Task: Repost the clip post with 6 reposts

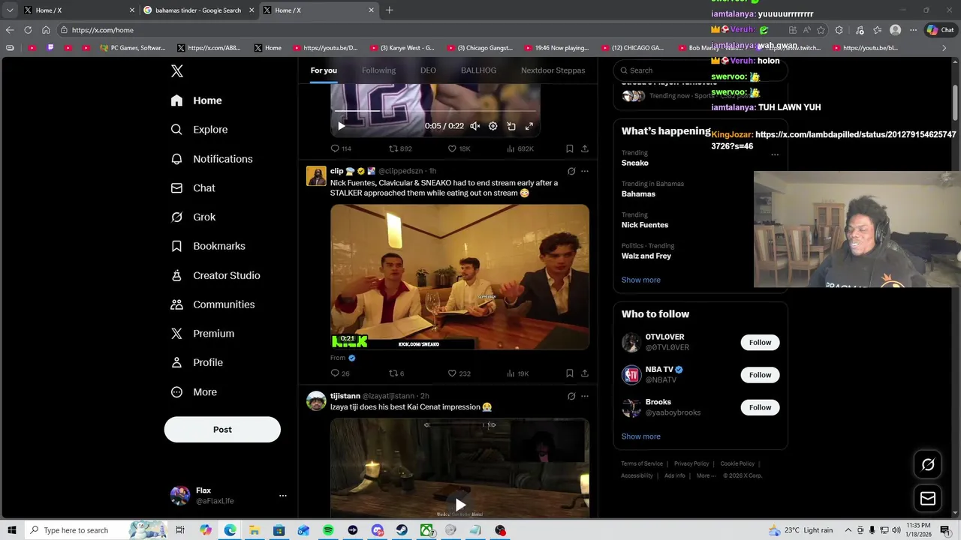Action: [x=396, y=373]
